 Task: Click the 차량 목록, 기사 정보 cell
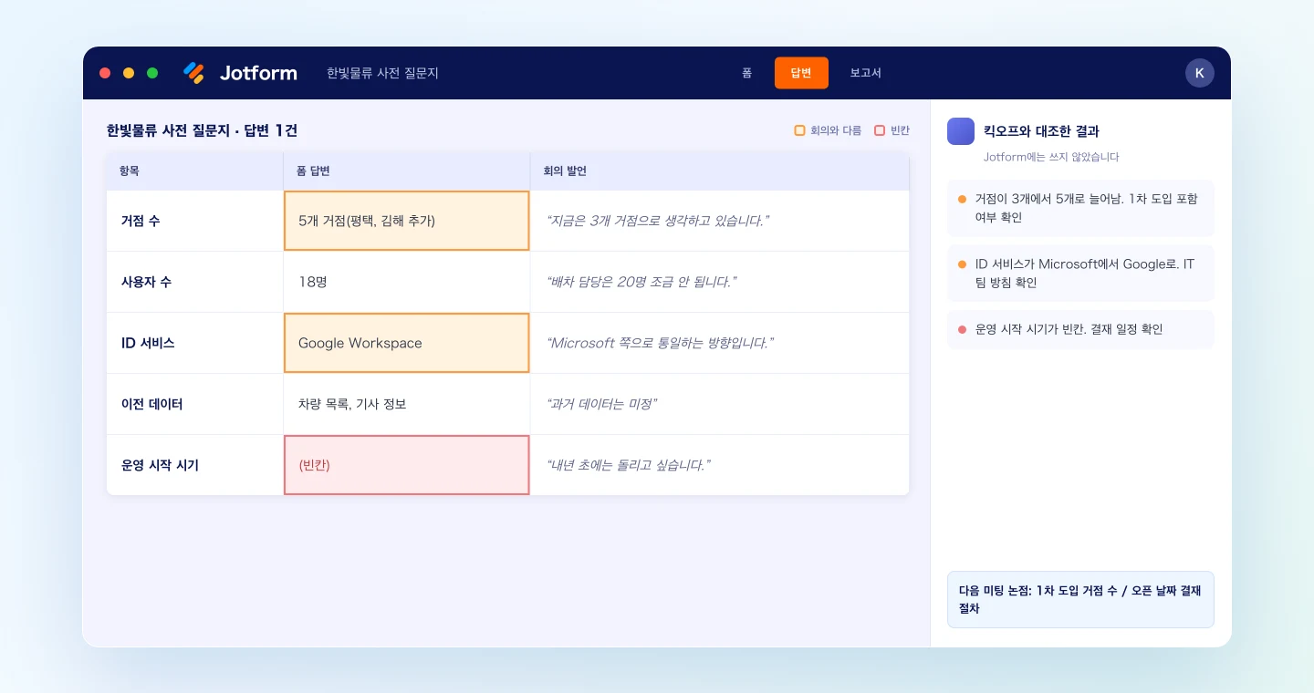pyautogui.click(x=407, y=404)
